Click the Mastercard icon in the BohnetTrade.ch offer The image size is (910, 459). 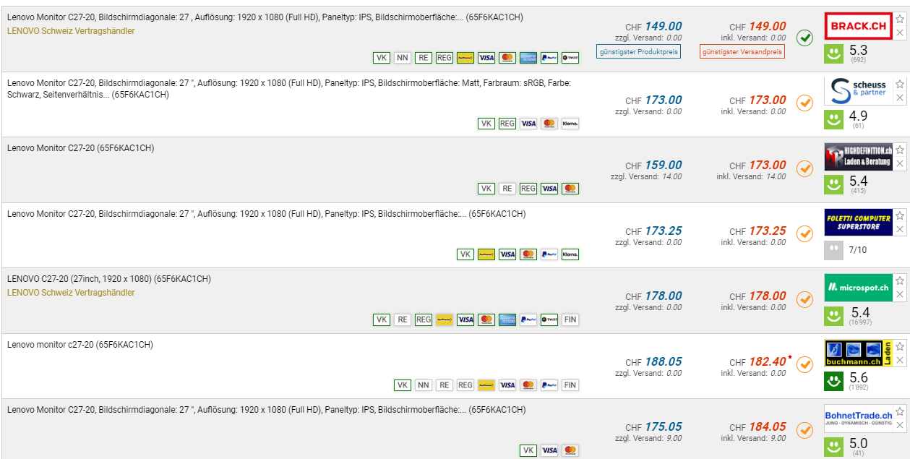570,450
